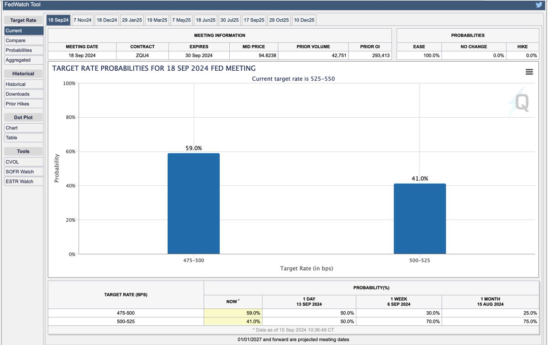Open the Aggregated view
548x345 pixels.
click(24, 60)
